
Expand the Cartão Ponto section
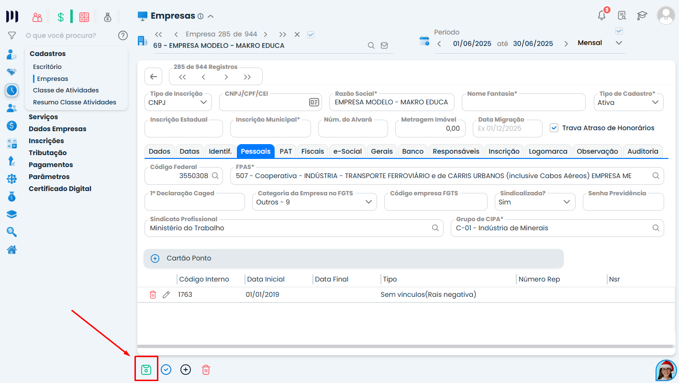155,259
